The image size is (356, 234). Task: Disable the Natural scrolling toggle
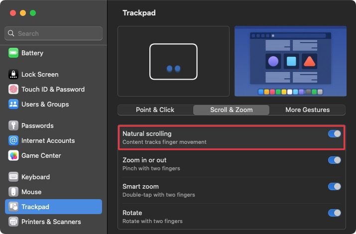point(334,134)
